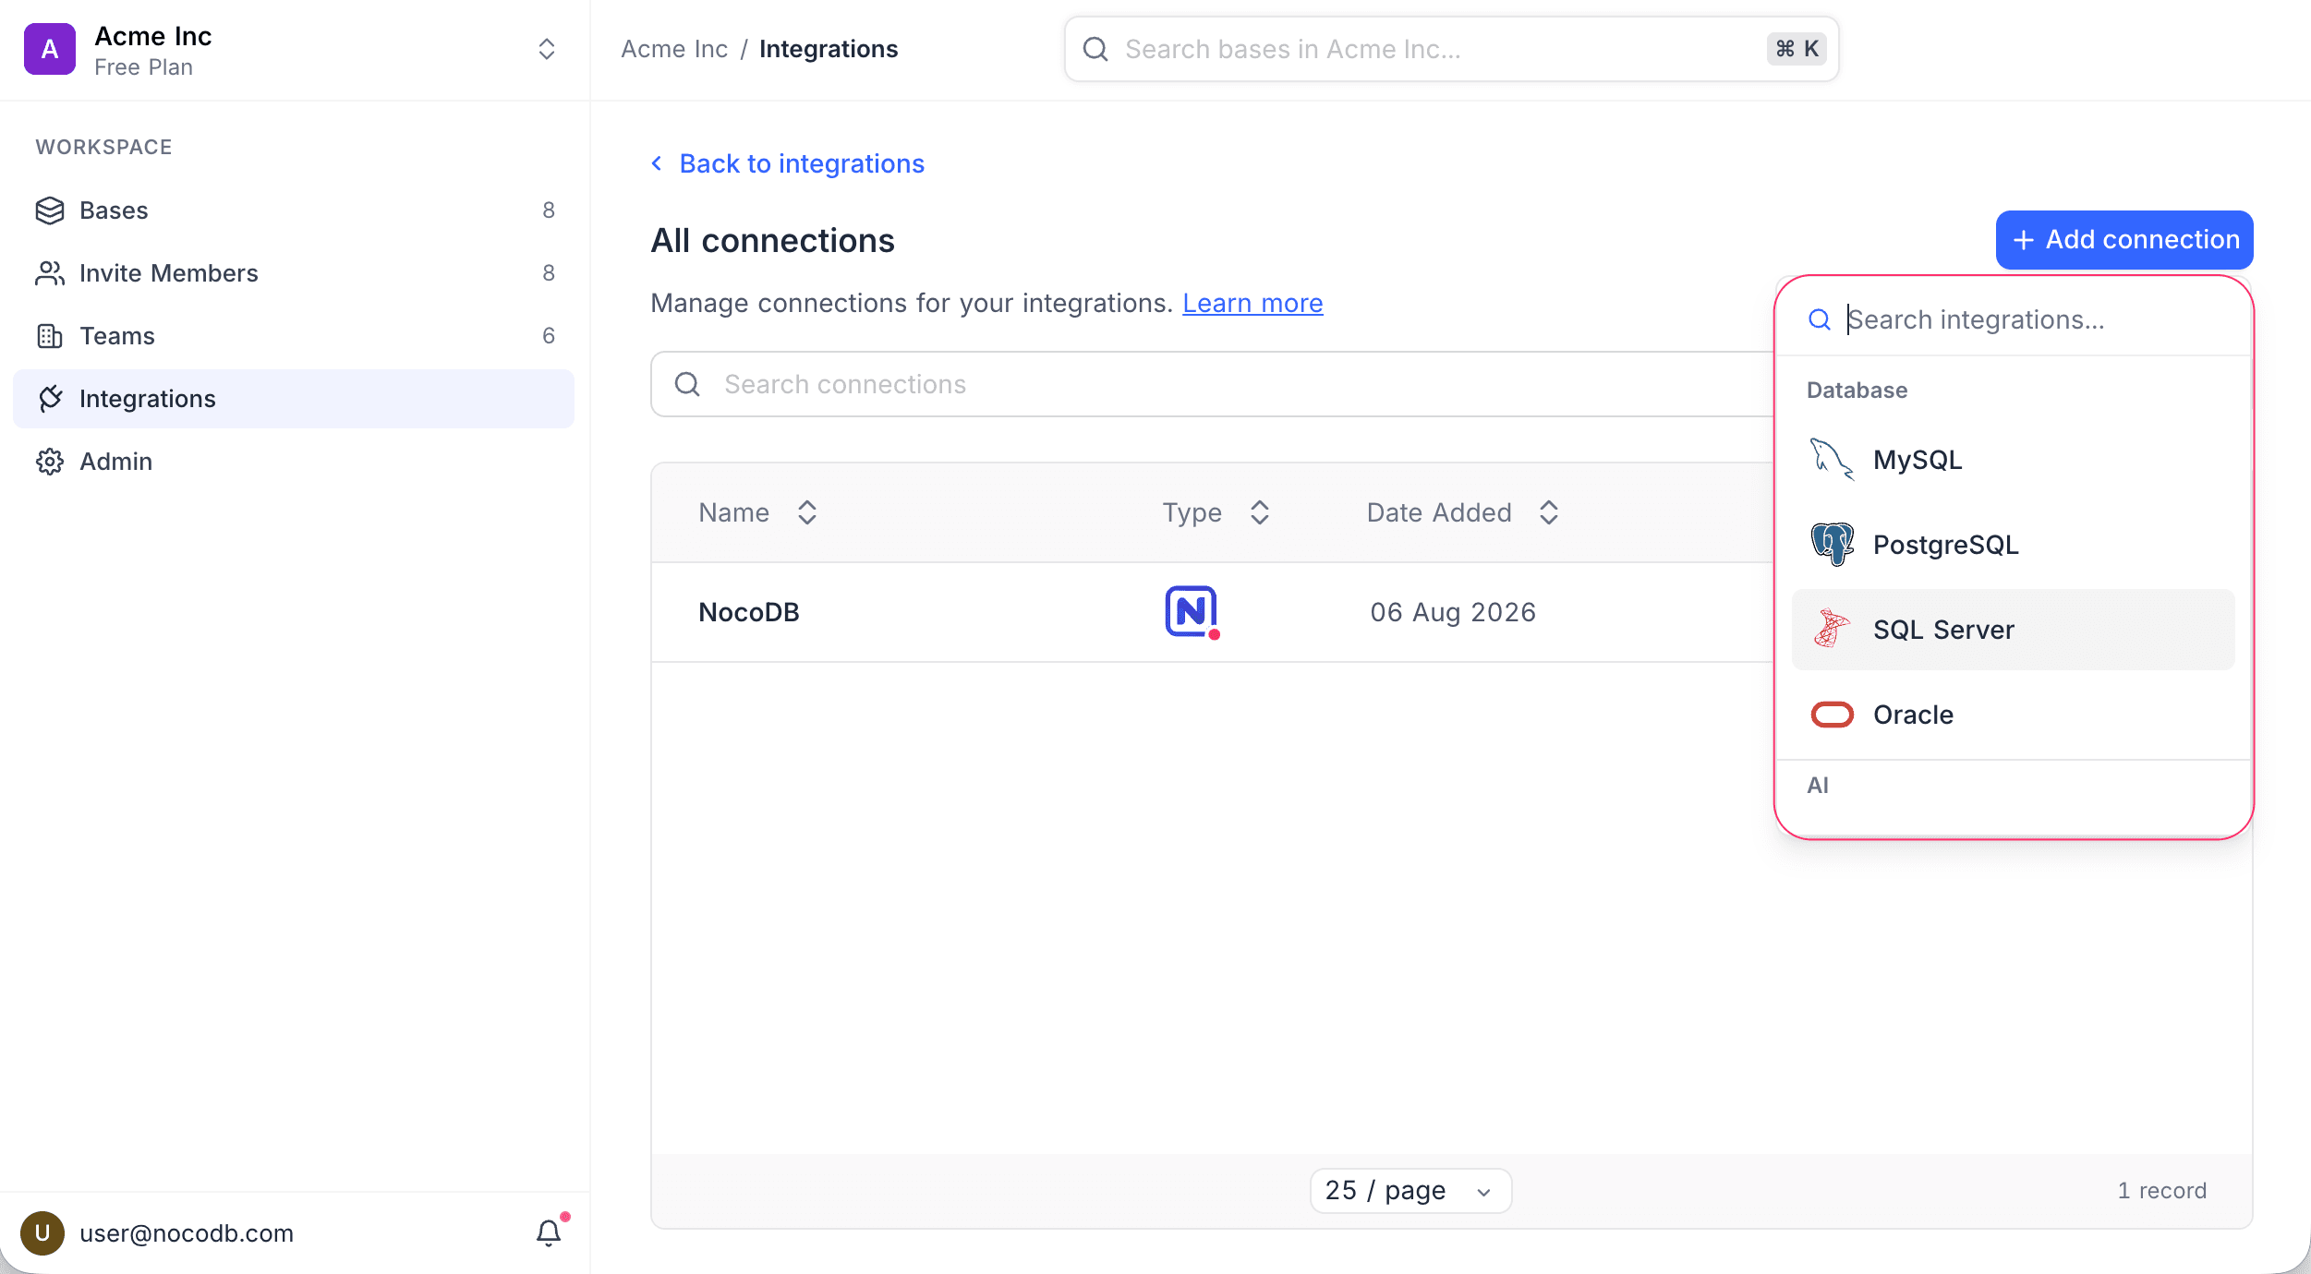Screen dimensions: 2311x1274
Task: Expand the workspace switcher chevron
Action: 547,49
